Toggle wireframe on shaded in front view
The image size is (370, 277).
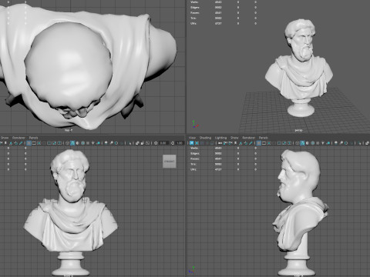[82, 143]
